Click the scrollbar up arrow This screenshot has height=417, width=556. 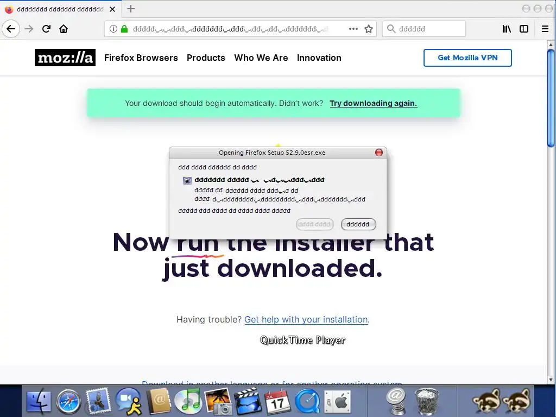point(551,45)
